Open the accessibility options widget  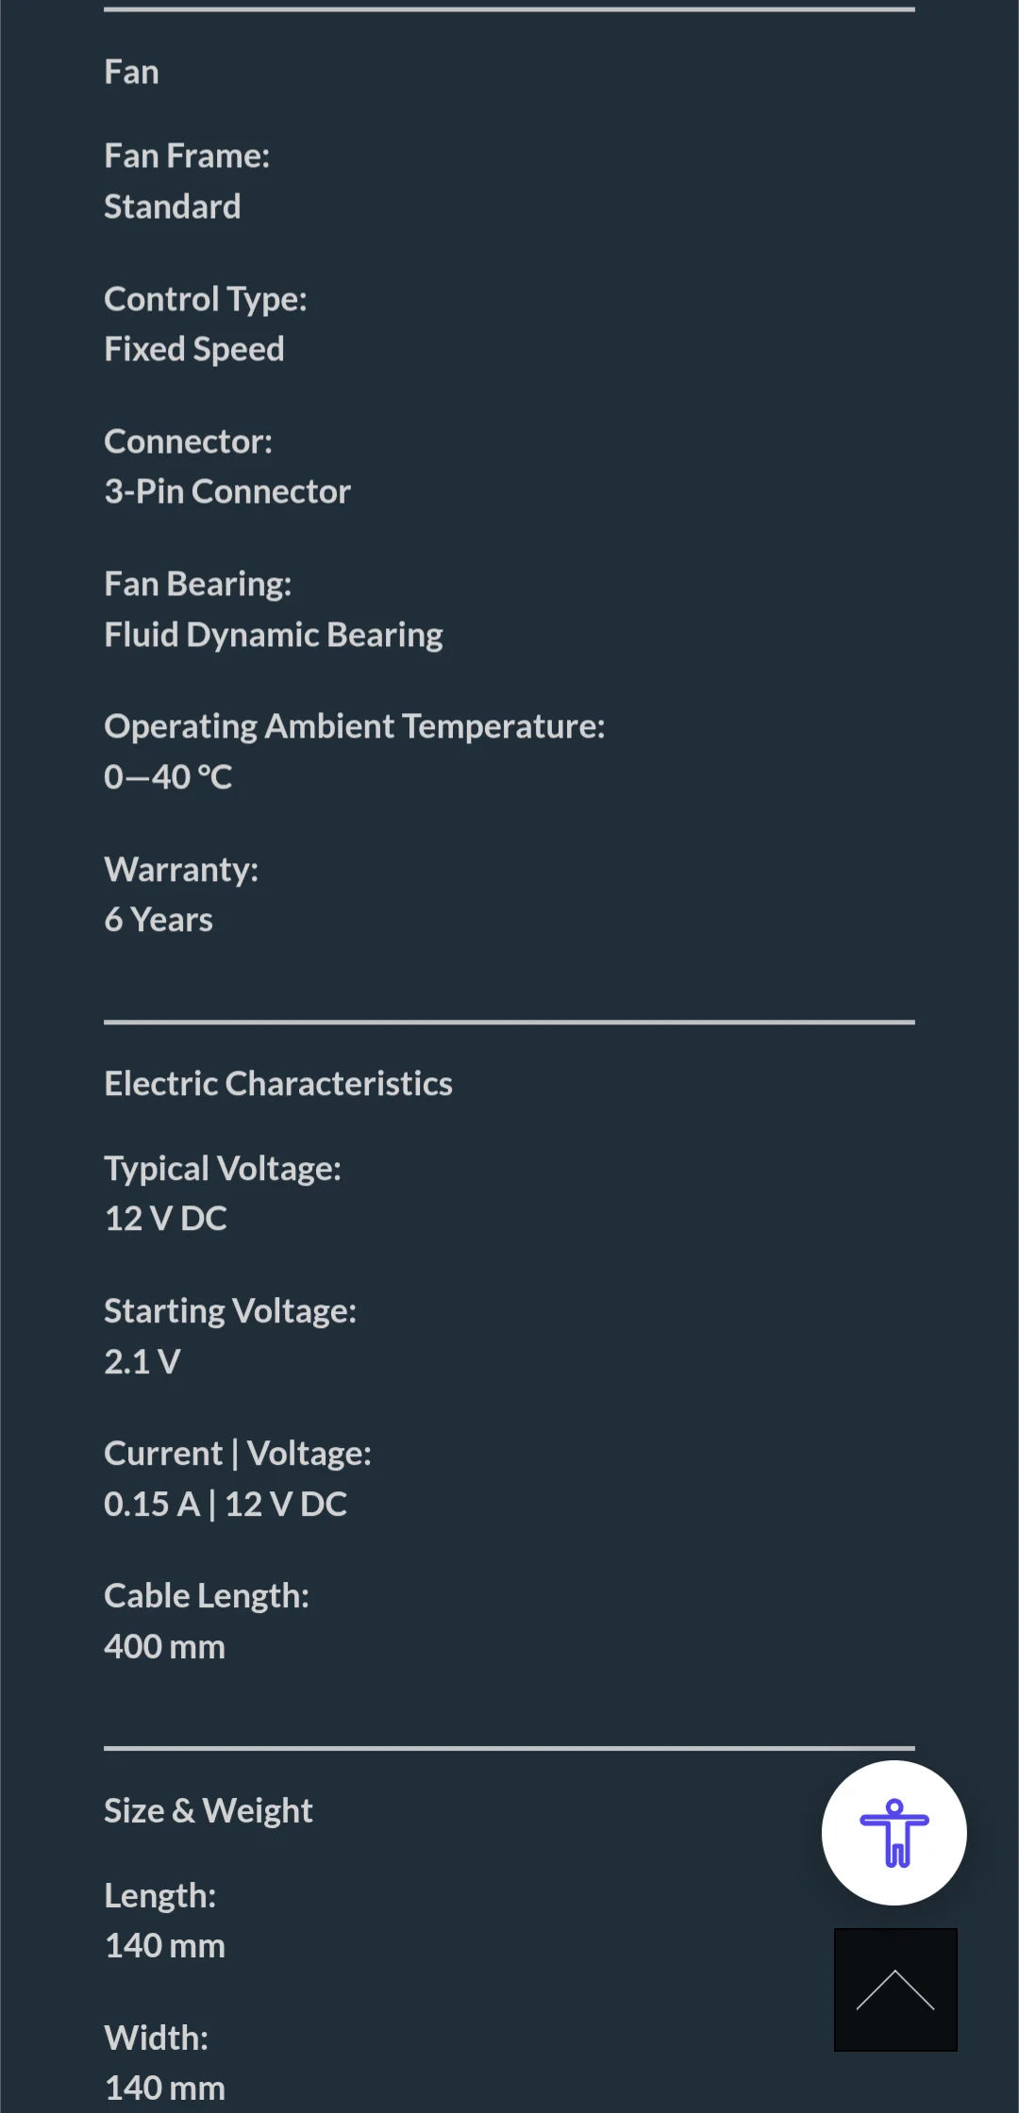(x=894, y=1833)
